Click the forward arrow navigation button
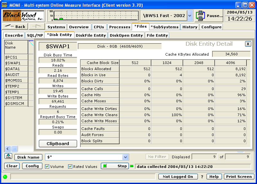257x184 pixels. 37,27
